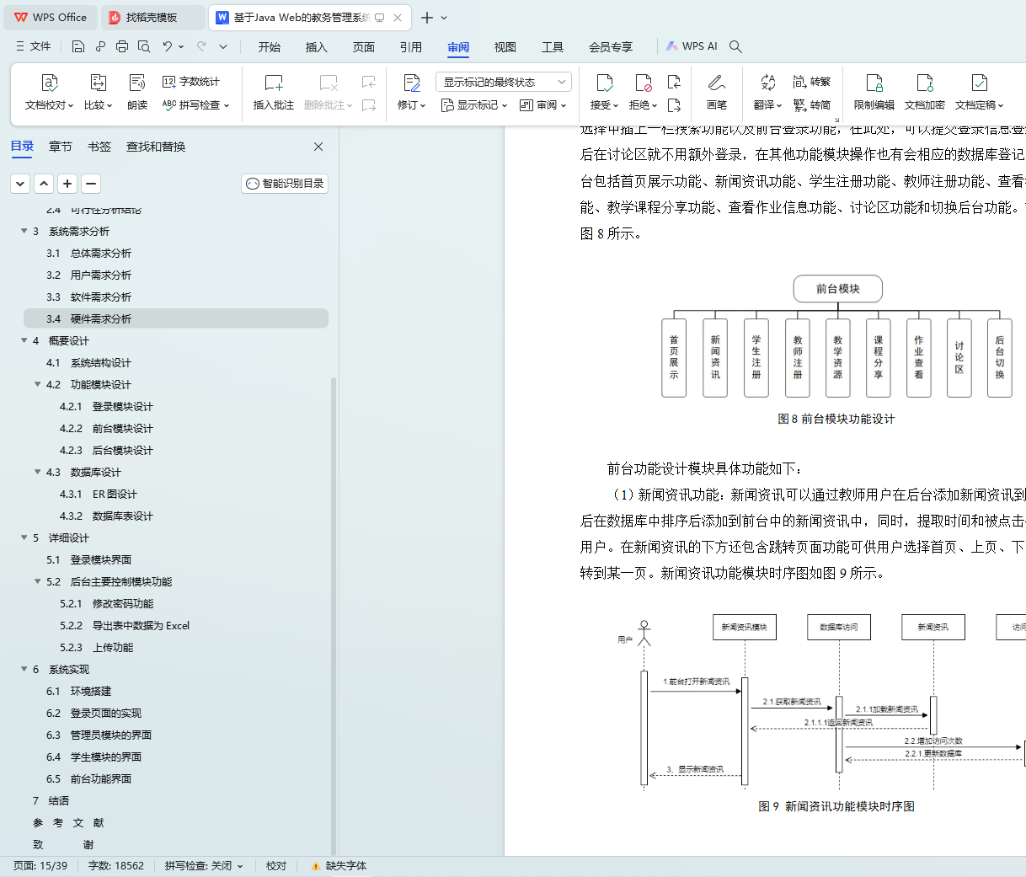Switch to the 找稻壳模板 window tab
The image size is (1026, 877).
coord(152,17)
